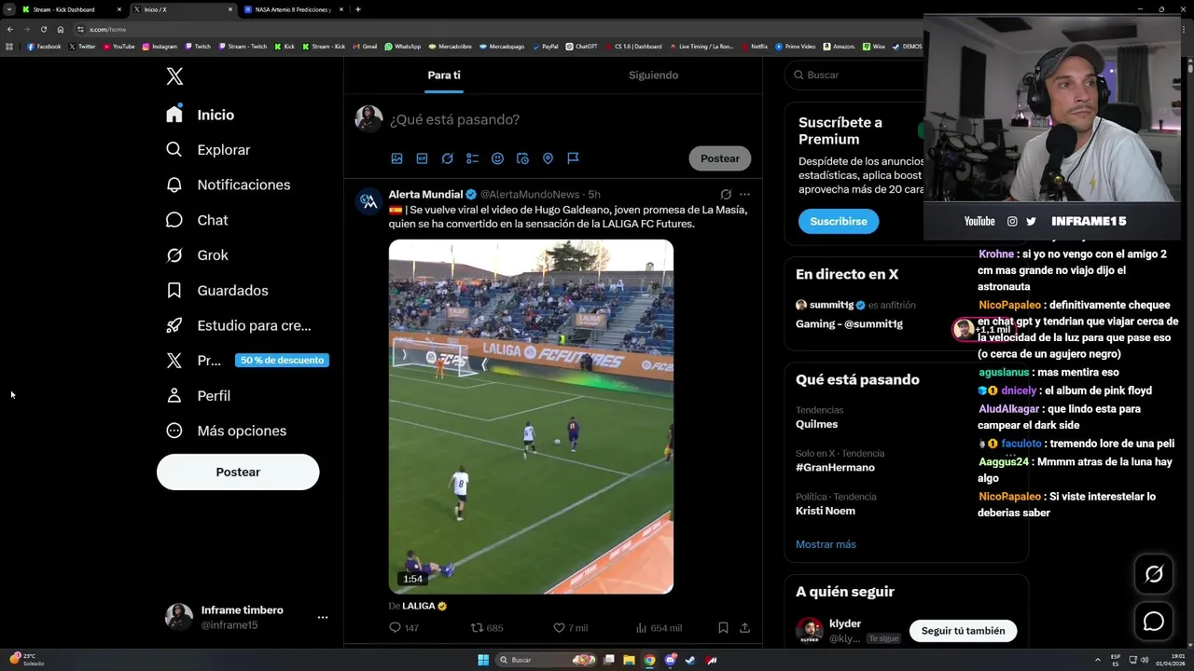
Task: Repost the post with 685 reposts
Action: [x=486, y=628]
